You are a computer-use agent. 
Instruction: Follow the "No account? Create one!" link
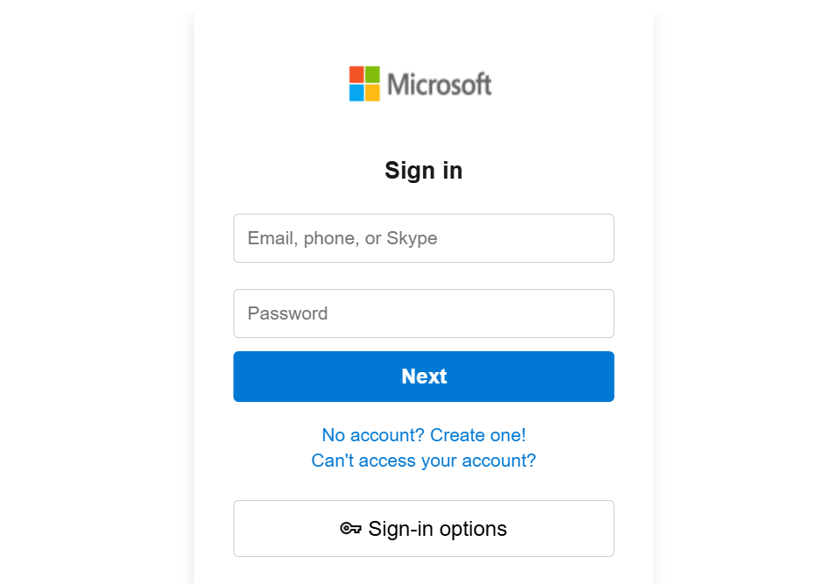point(423,435)
